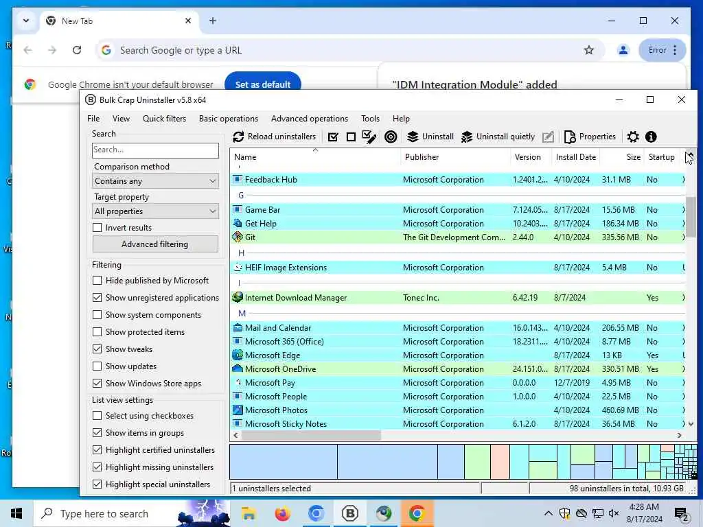Click the Windows Start button
The width and height of the screenshot is (703, 527).
click(x=16, y=513)
